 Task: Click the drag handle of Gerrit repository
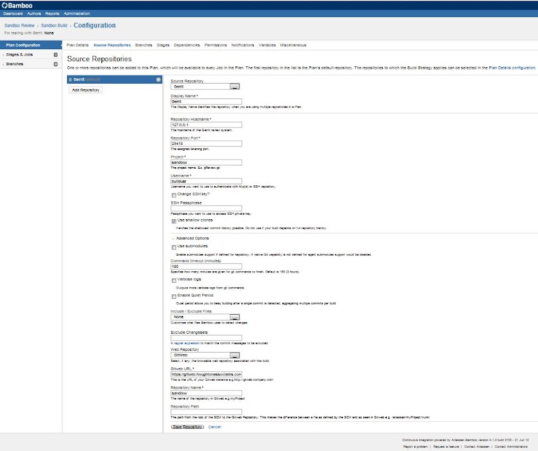point(70,80)
